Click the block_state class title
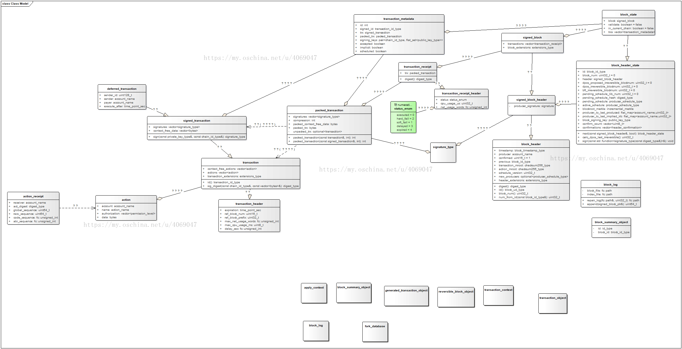The image size is (682, 349). (x=628, y=15)
